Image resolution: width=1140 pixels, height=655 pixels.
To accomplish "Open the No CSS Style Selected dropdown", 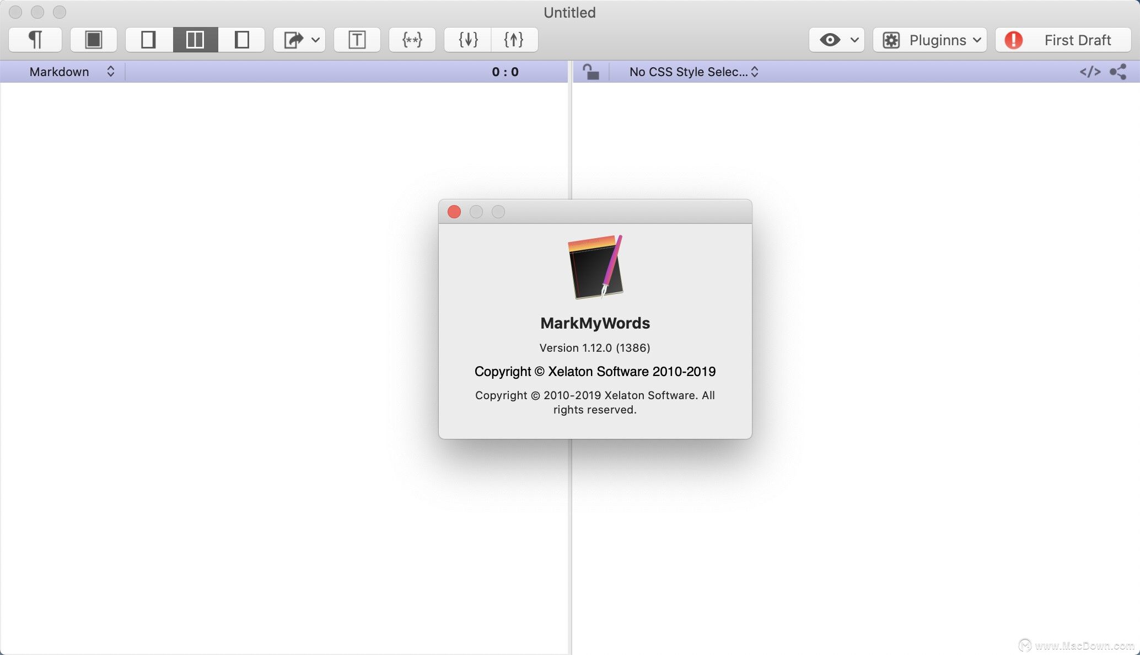I will pos(693,72).
